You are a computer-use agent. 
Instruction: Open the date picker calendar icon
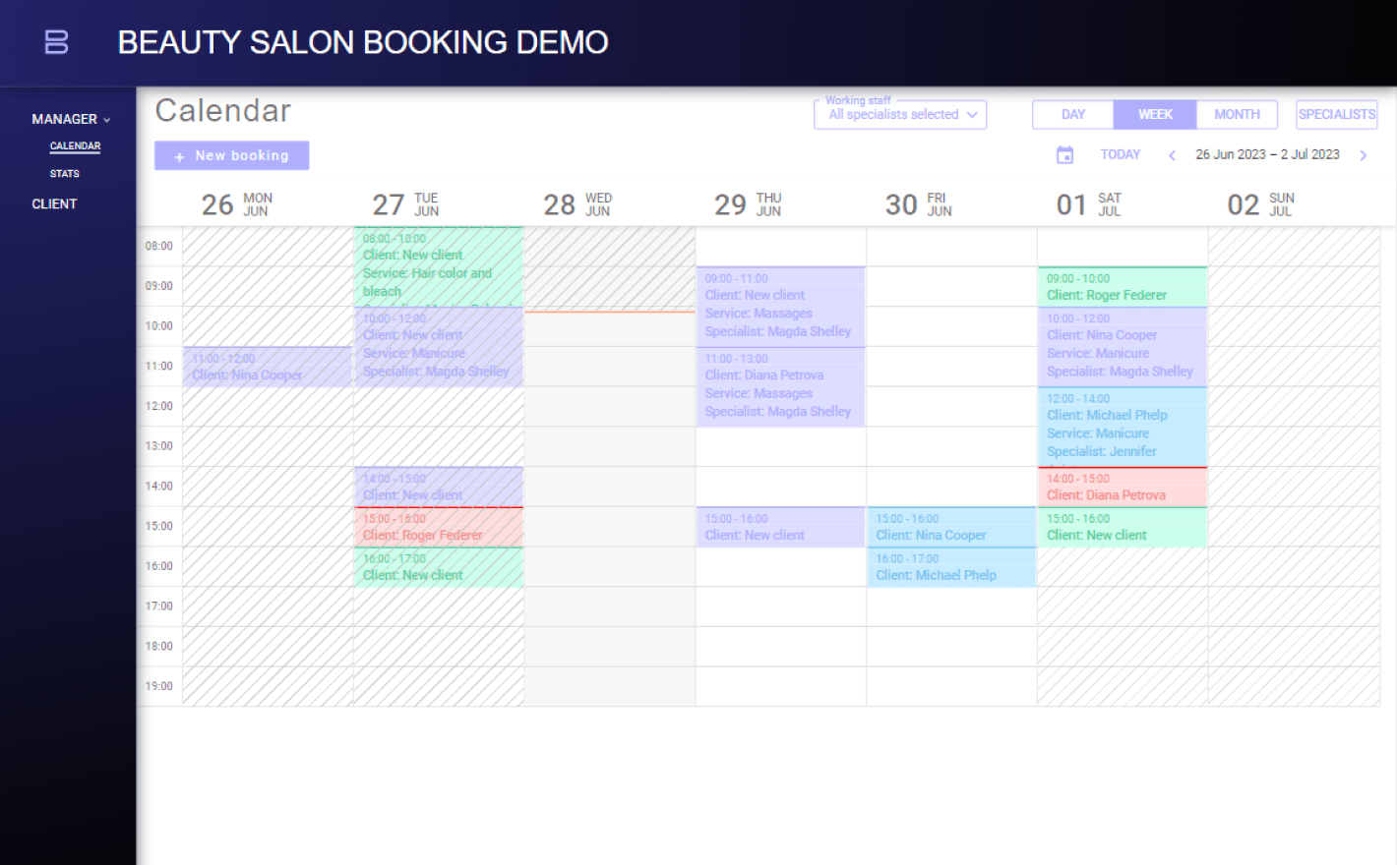click(1065, 154)
